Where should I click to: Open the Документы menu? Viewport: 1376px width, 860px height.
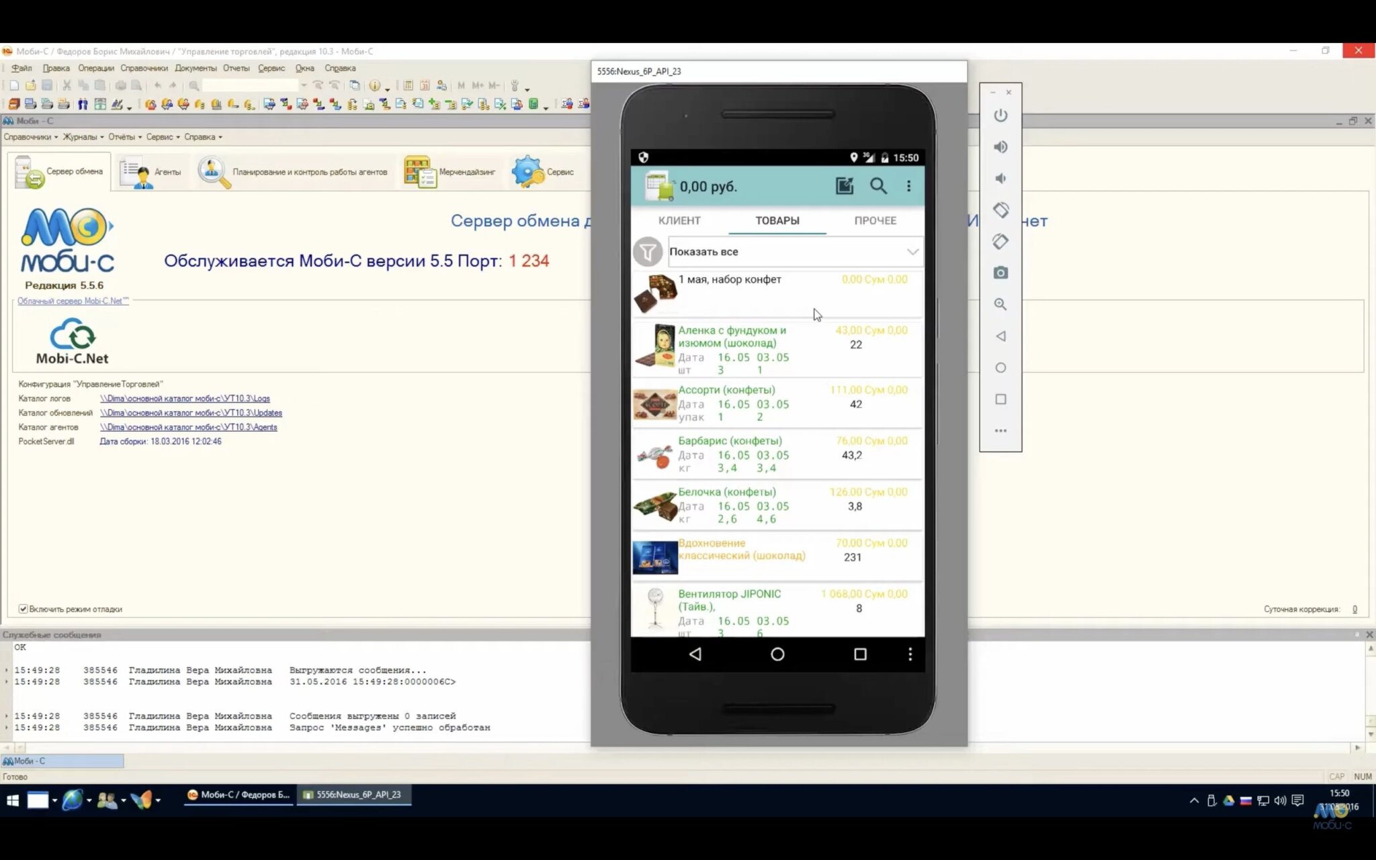196,68
